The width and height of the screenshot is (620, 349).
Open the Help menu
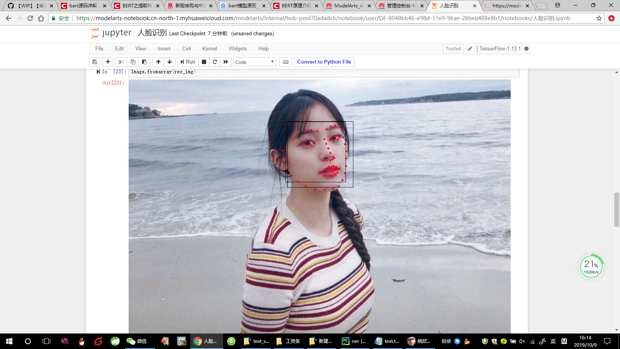[x=263, y=48]
